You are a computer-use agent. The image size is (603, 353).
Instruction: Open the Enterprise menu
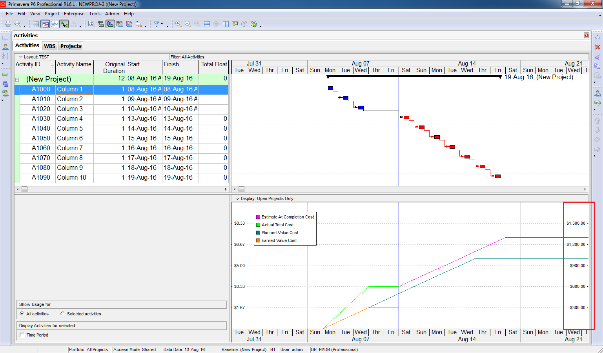(74, 14)
